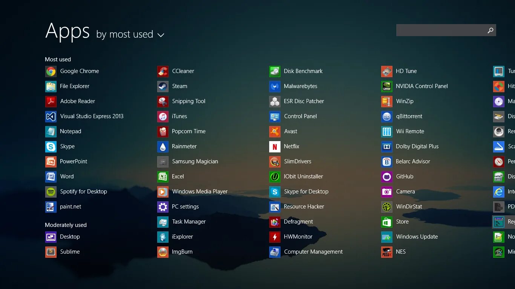Open the 'IObit Uninstaller' entry
This screenshot has width=515, height=289.
click(x=296, y=176)
